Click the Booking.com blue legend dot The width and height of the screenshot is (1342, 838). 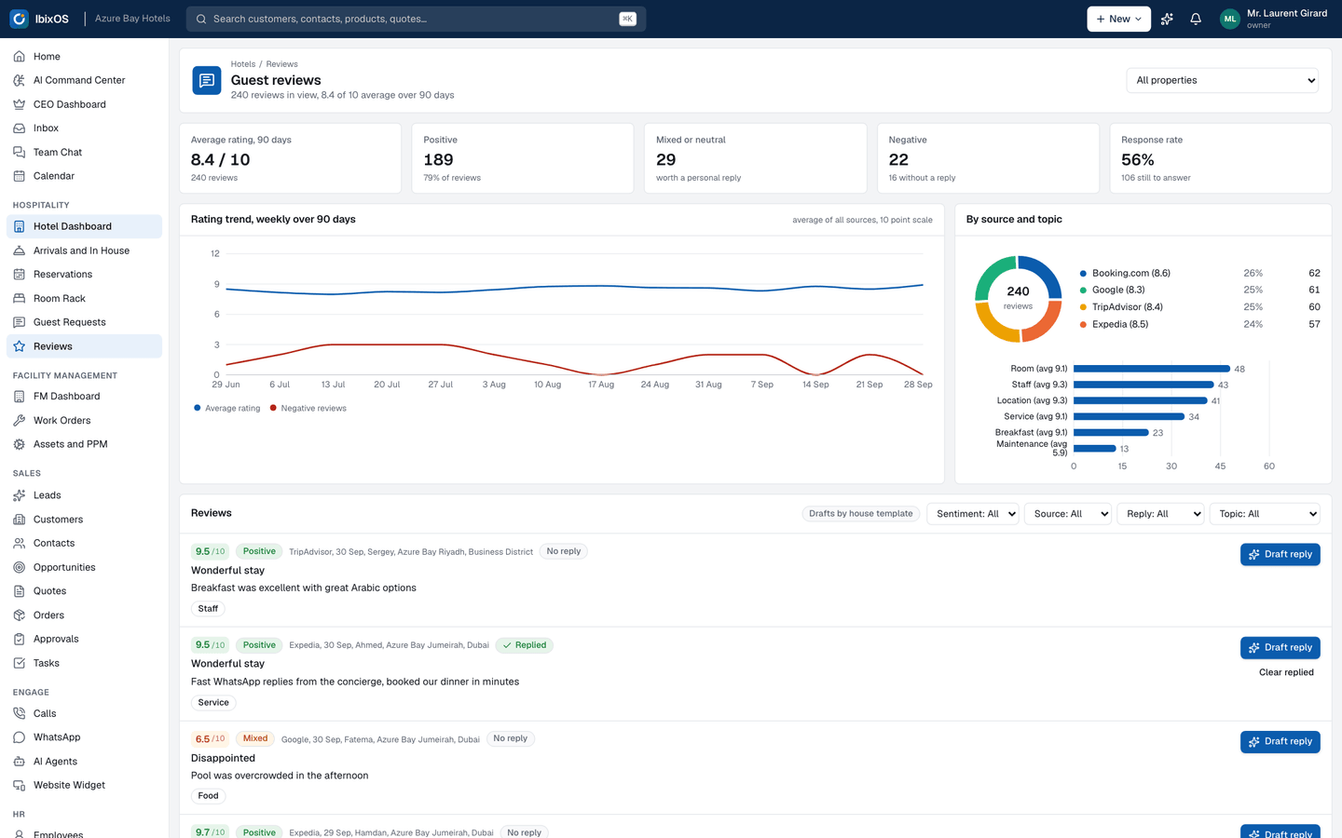coord(1083,274)
